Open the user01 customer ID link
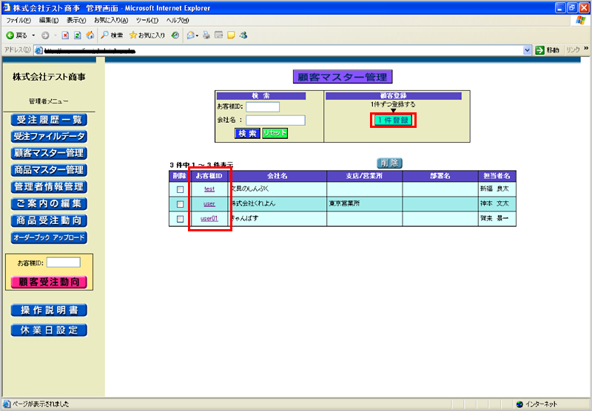The width and height of the screenshot is (592, 411). pyautogui.click(x=209, y=219)
